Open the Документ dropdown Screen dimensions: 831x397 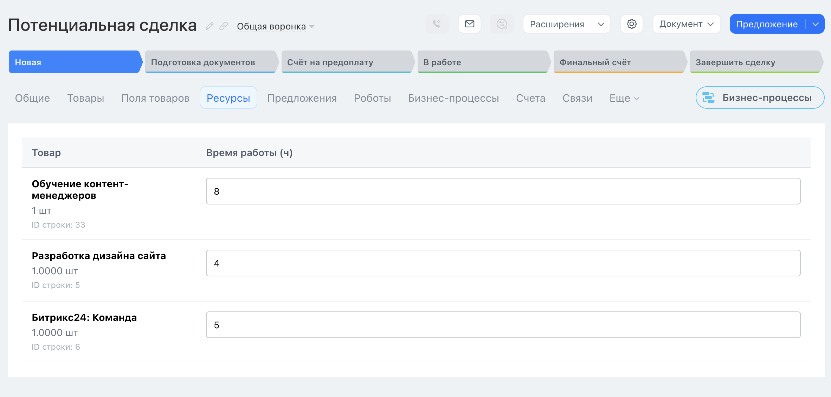point(687,24)
